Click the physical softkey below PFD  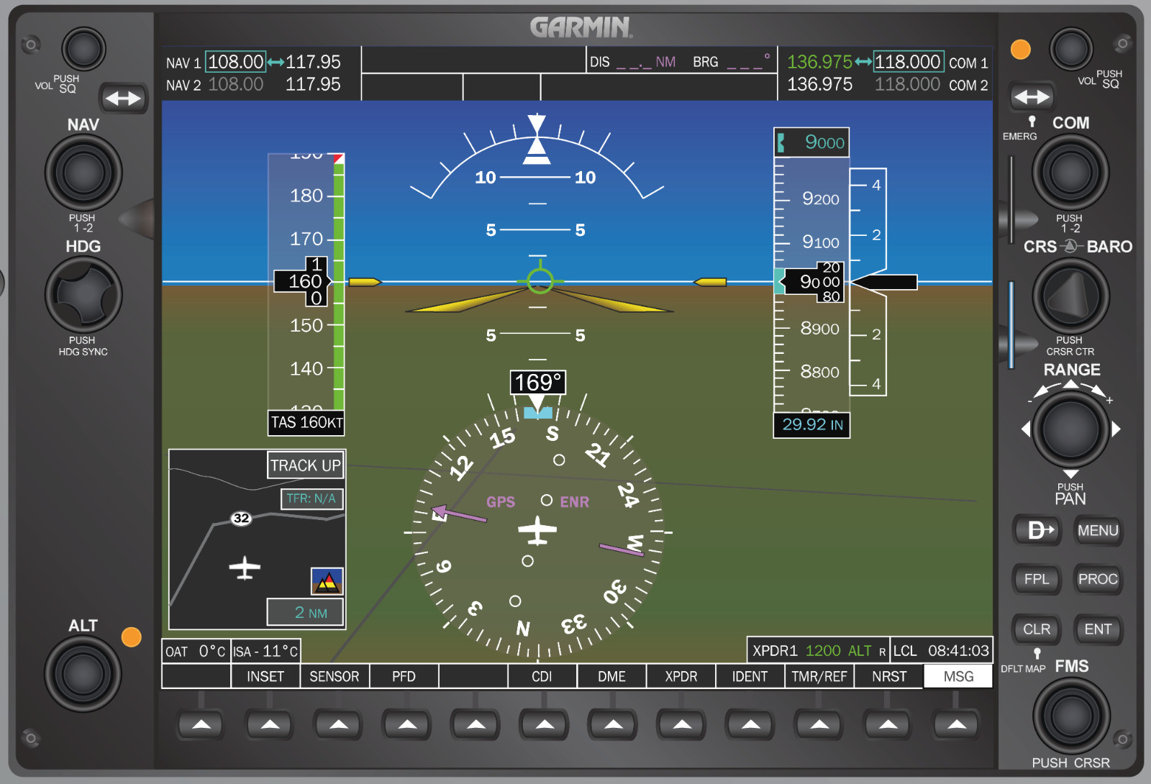tap(407, 724)
